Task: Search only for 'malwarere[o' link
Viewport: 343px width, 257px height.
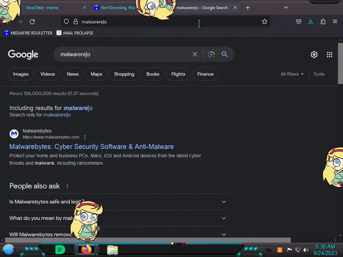Action: click(x=57, y=115)
